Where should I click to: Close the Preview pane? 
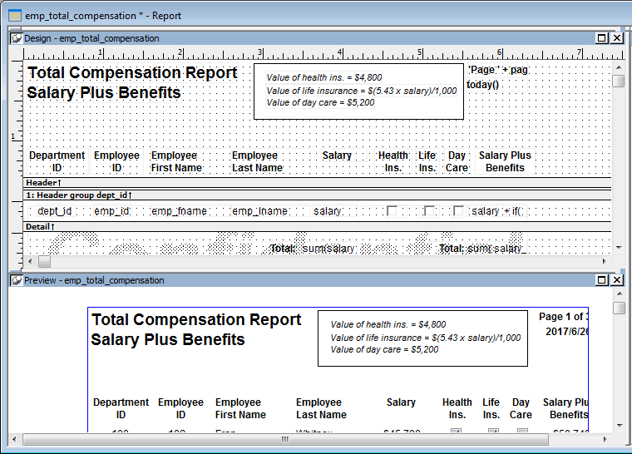[x=617, y=281]
